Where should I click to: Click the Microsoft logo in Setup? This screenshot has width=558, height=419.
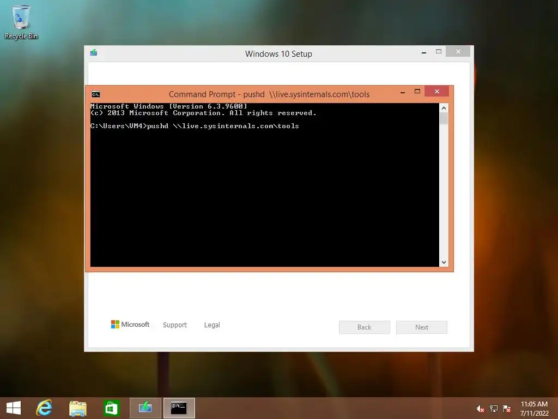(x=130, y=324)
